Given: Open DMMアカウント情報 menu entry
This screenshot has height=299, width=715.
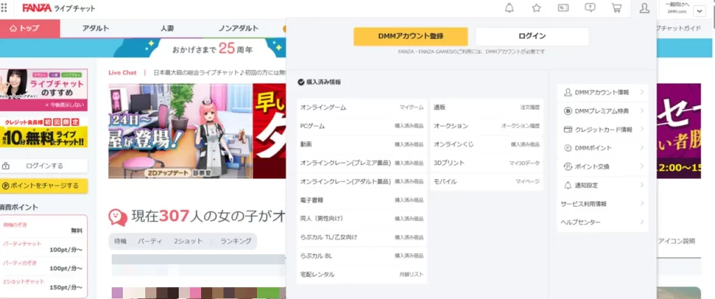Looking at the screenshot, I should 603,93.
